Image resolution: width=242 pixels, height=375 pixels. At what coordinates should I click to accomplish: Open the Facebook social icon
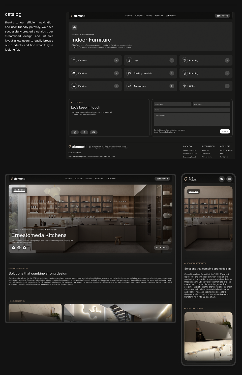coord(84,132)
